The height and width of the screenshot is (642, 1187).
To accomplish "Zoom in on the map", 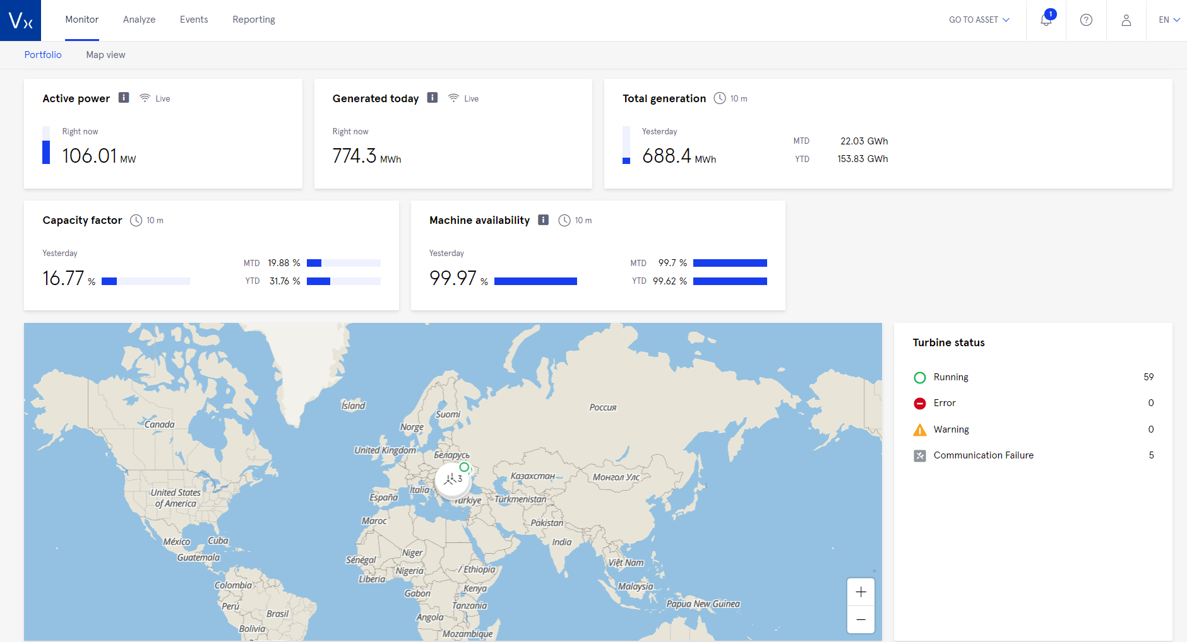I will pos(861,592).
